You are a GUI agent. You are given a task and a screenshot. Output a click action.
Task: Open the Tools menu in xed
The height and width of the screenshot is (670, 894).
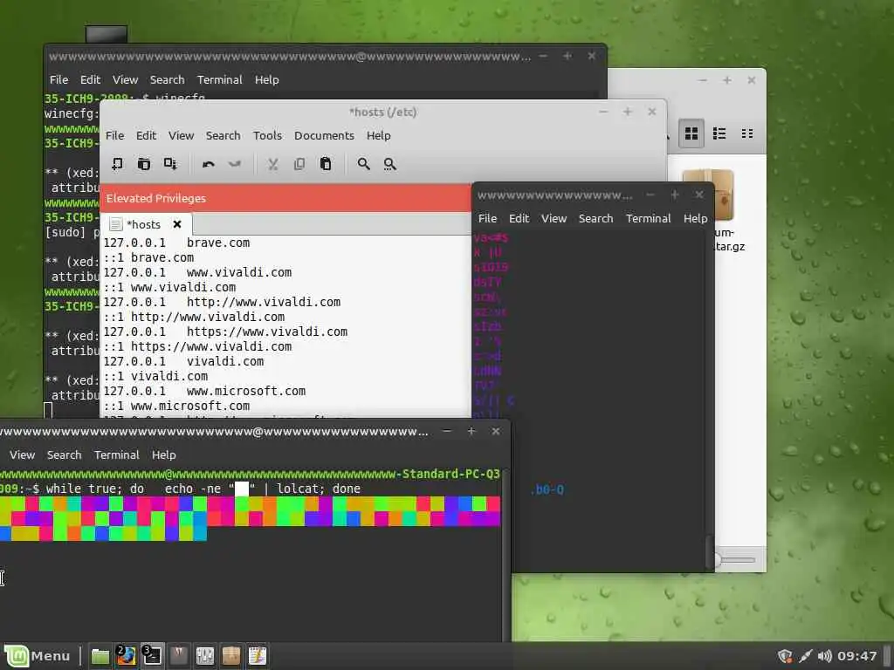point(267,135)
